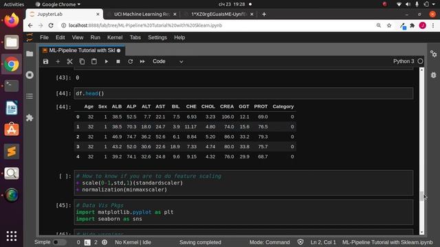Toggle Simple interface mode switch
Viewport: 440px width, 247px height.
click(59, 242)
